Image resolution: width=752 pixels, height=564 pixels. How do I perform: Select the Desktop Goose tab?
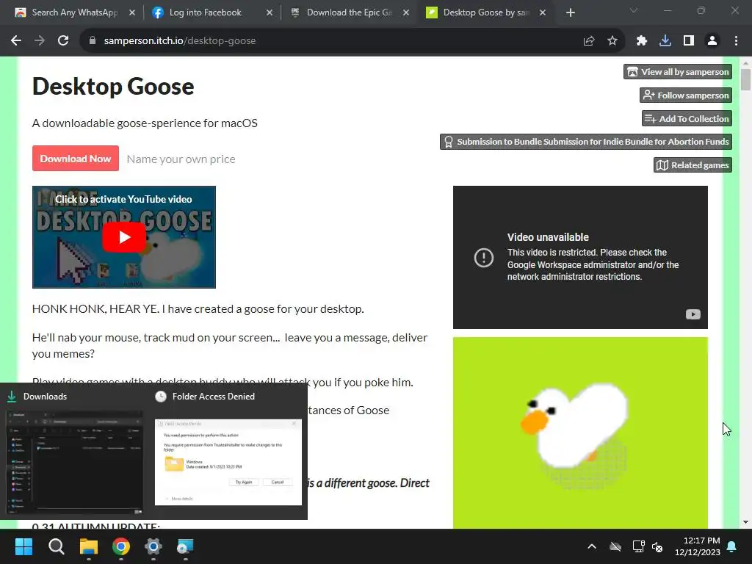pos(485,12)
